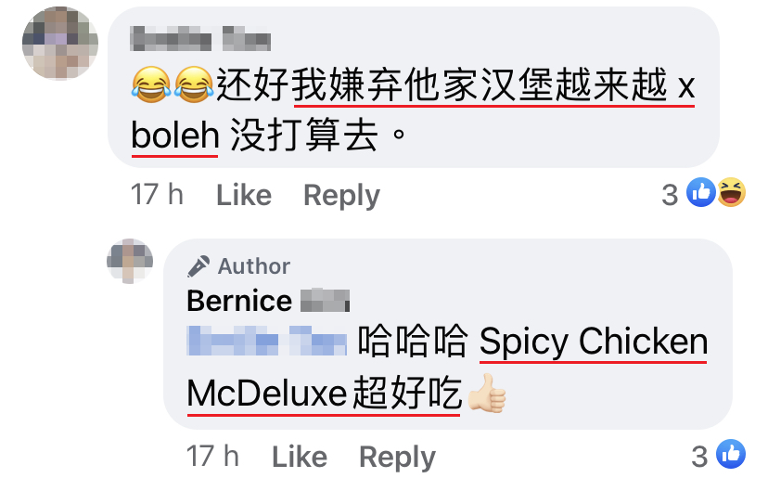The width and height of the screenshot is (768, 478).
Task: Like Bernice's Spicy Chicken McDeluxe reply
Action: click(300, 457)
